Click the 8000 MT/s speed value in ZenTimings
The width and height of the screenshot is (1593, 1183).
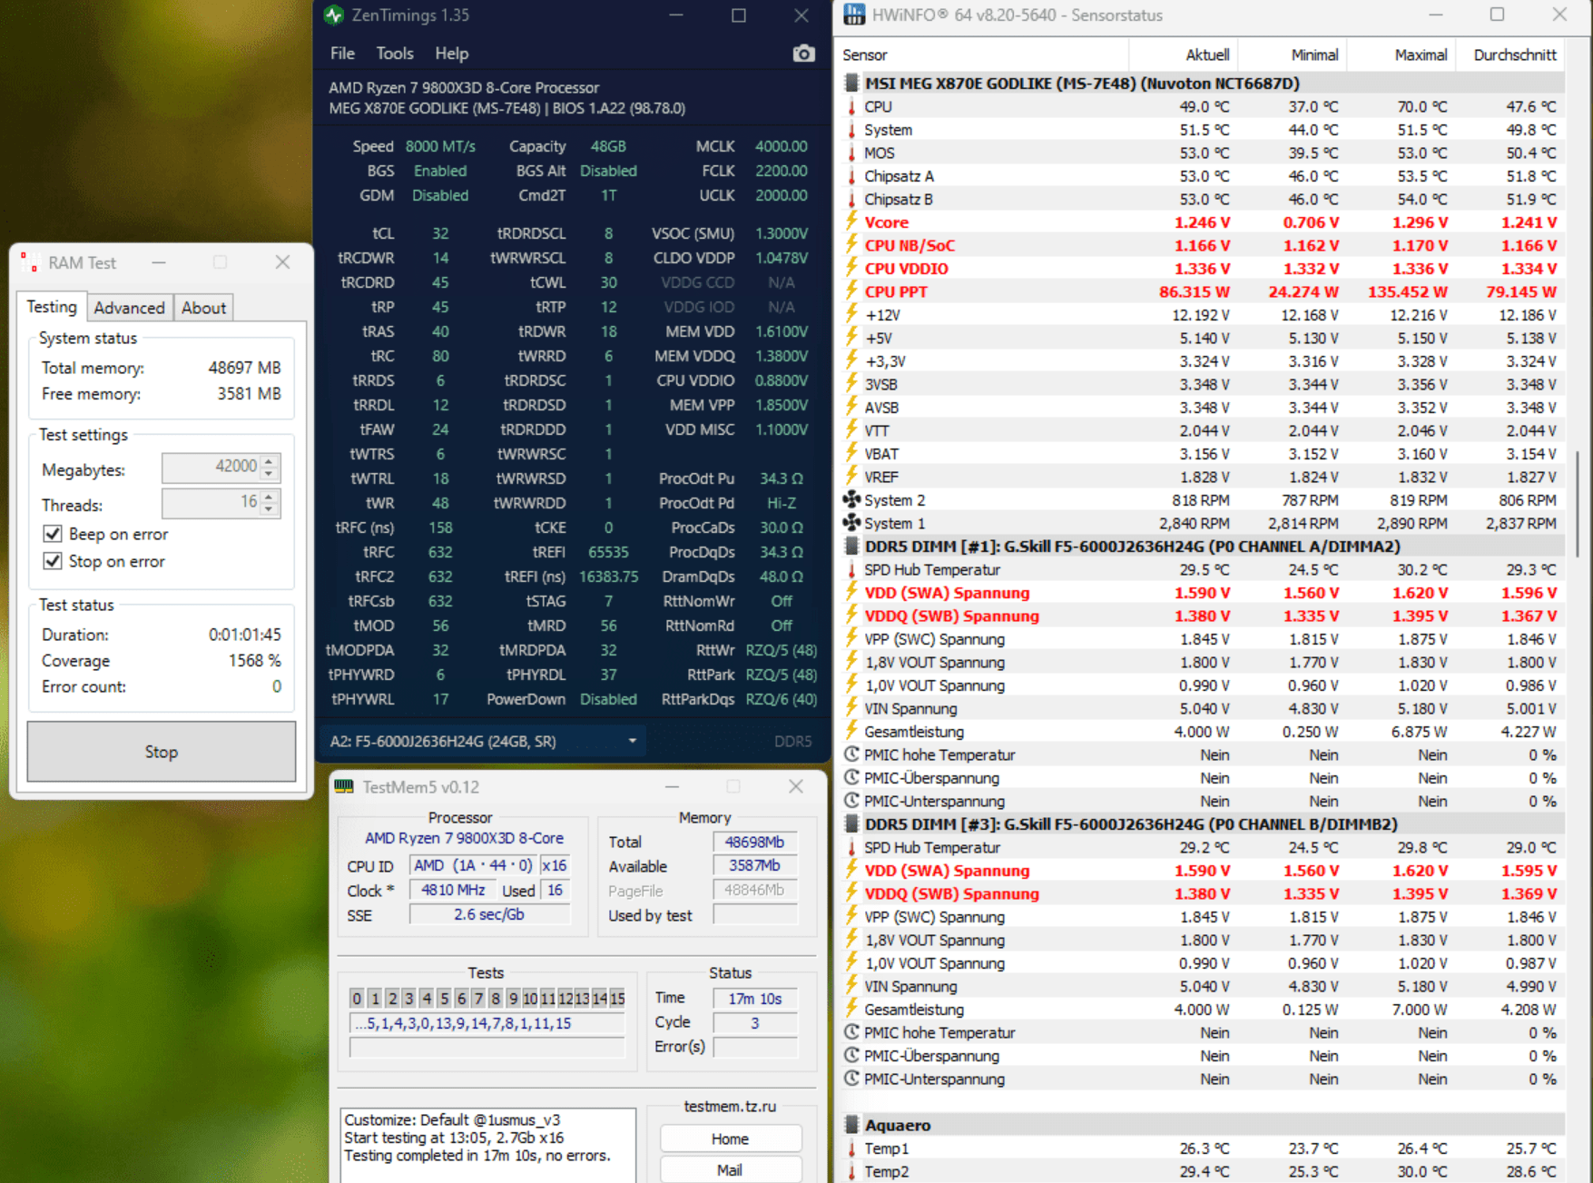pos(440,146)
